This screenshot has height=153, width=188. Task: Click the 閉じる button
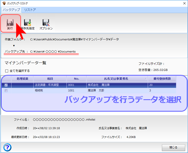174,147
